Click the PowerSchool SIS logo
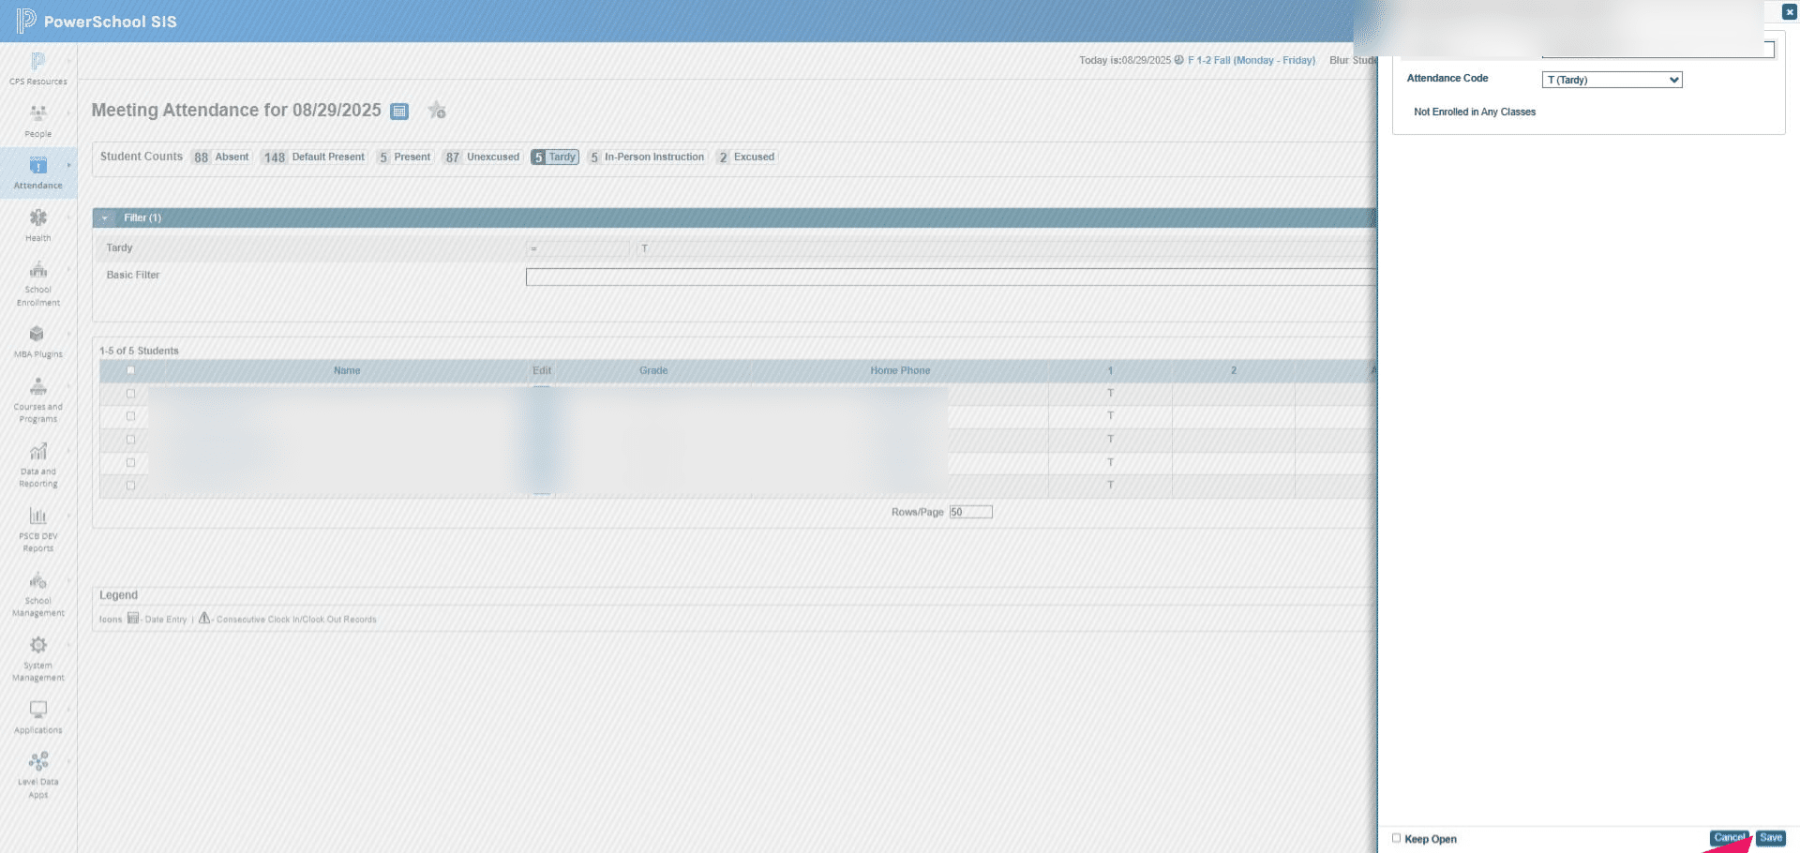Screen dimensions: 1800x853 coord(97,21)
